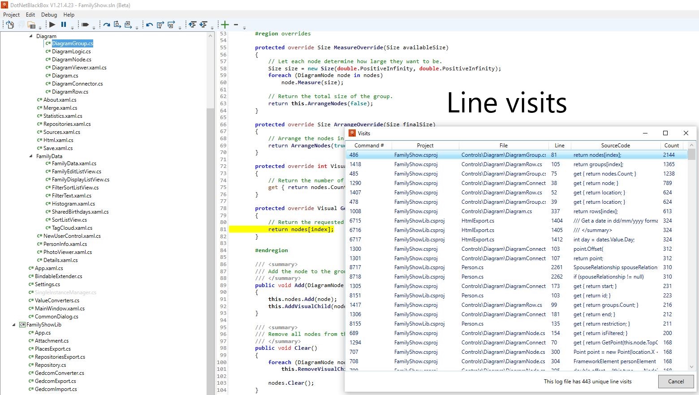699x395 pixels.
Task: Click highlighted code line 'return nodes[index];'
Action: click(x=301, y=229)
